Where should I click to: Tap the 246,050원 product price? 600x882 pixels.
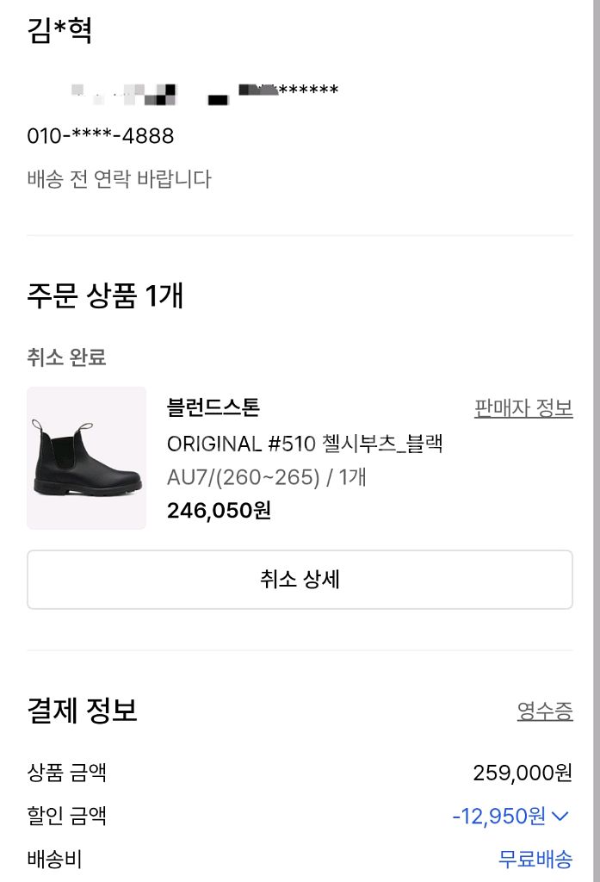[219, 511]
